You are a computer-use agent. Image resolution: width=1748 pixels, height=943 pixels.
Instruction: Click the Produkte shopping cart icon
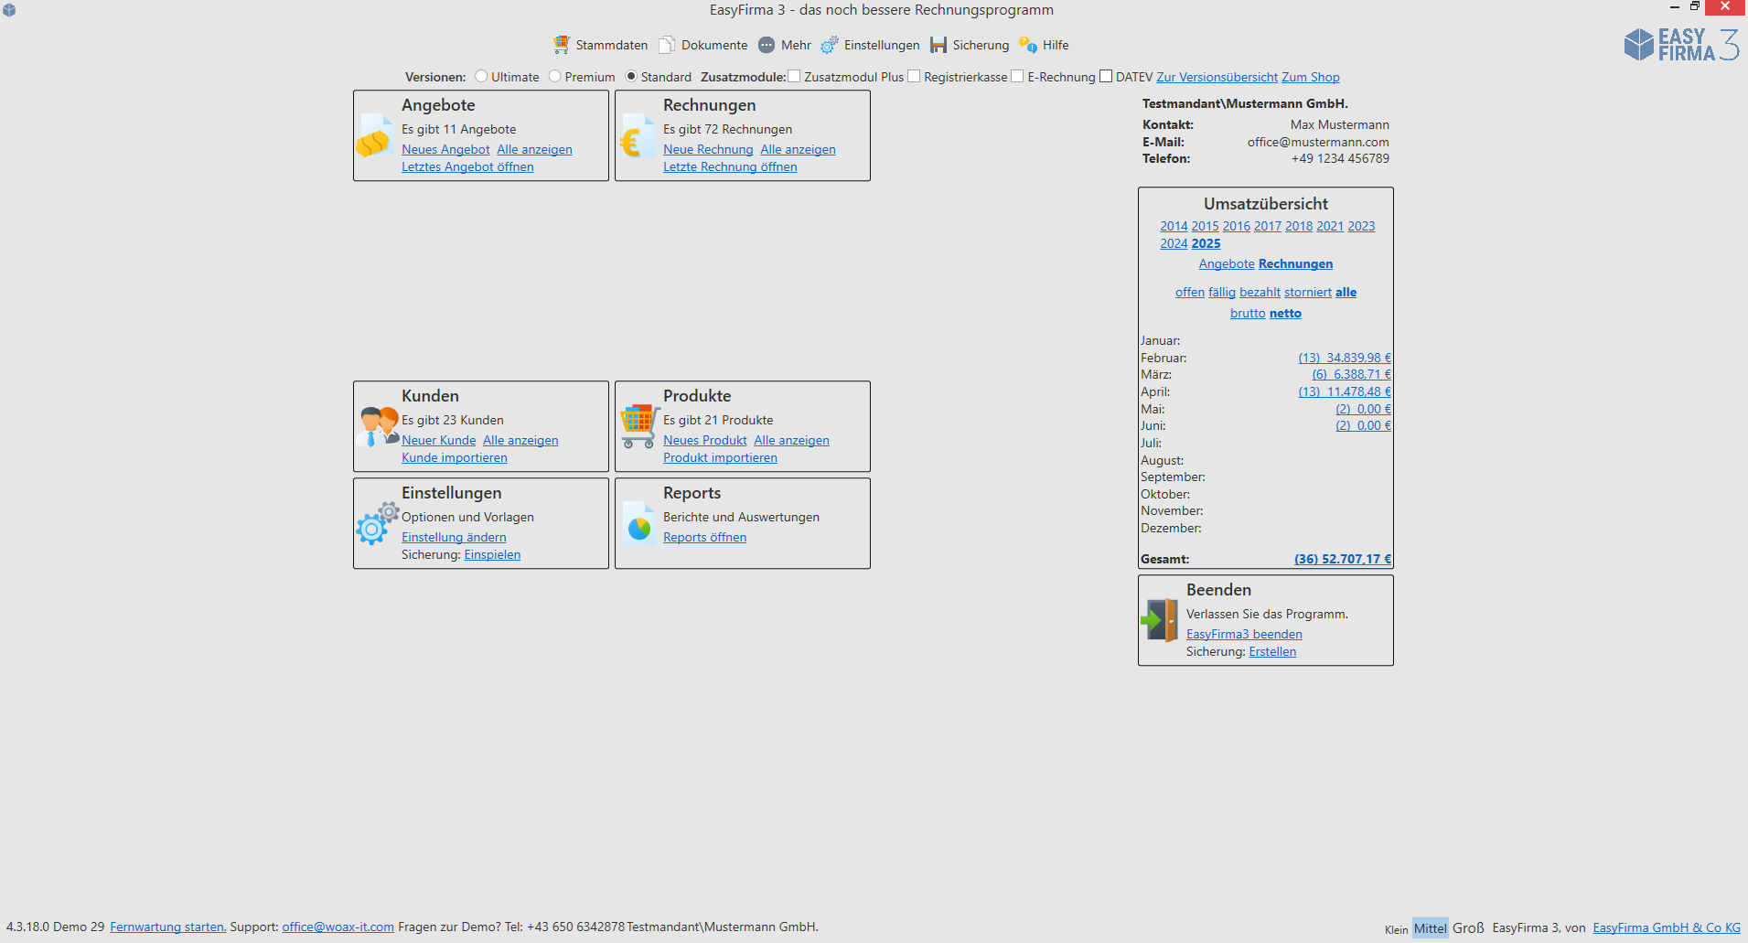[639, 426]
